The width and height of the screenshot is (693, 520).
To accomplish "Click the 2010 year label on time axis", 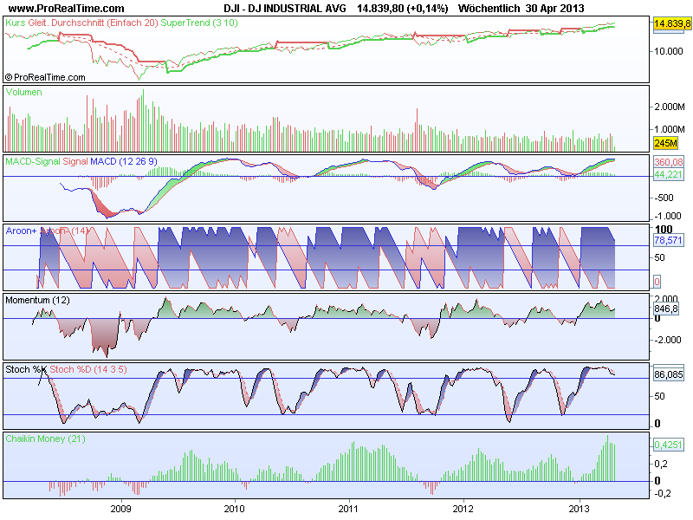I will (x=234, y=509).
